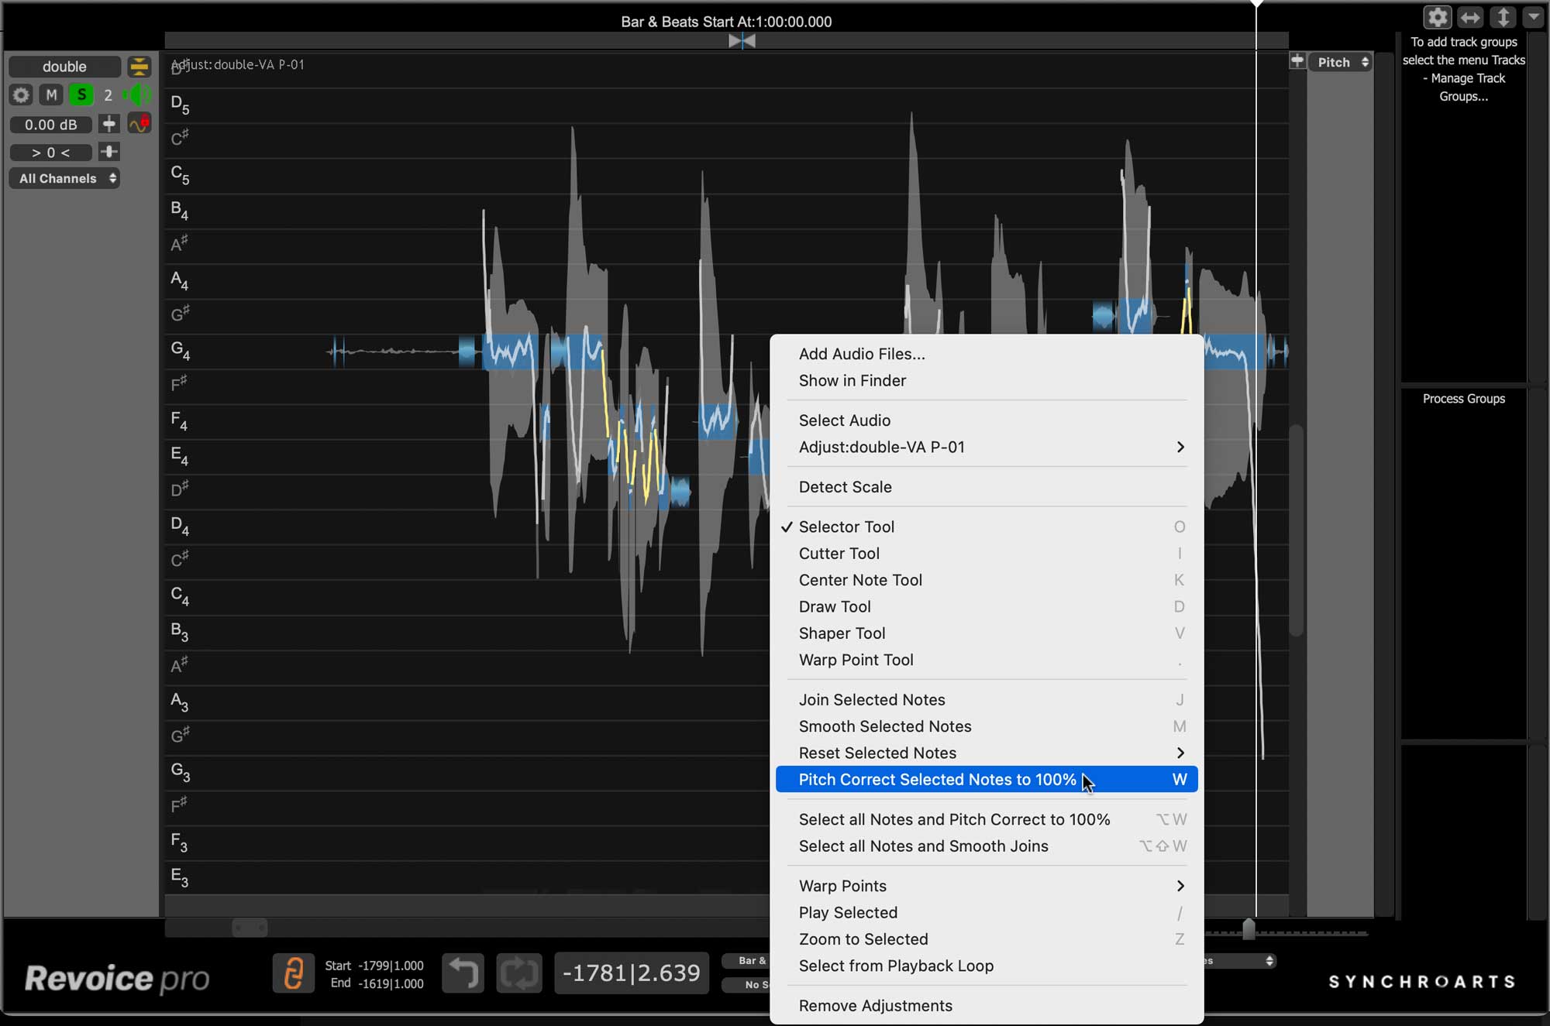Choose Remove Adjustments
The width and height of the screenshot is (1550, 1026).
coord(987,1006)
